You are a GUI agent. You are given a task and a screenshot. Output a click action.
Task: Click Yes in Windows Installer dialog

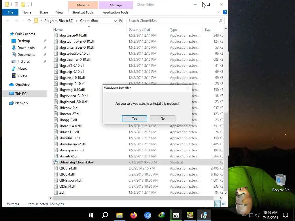tap(134, 118)
